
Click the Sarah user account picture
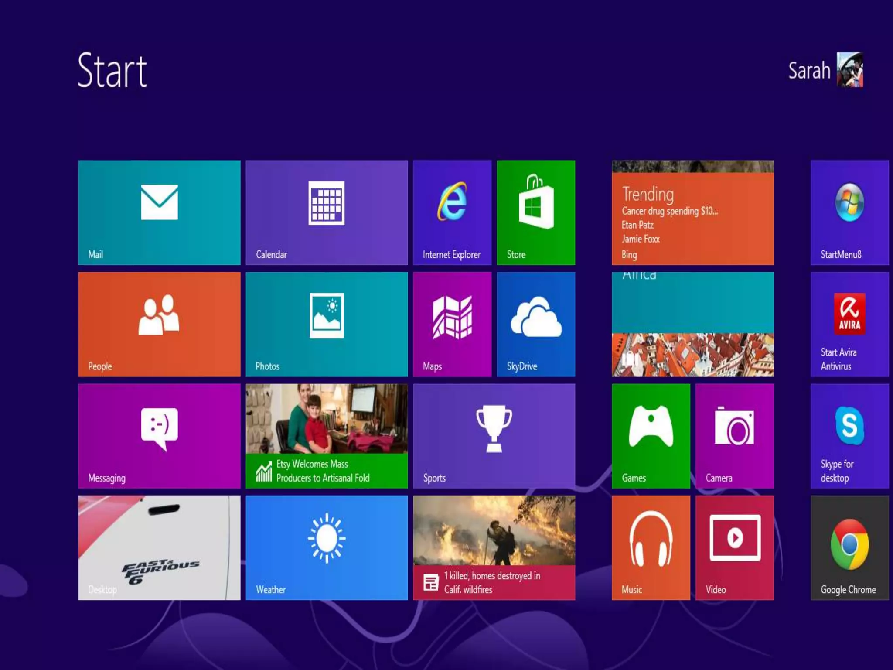click(x=849, y=70)
